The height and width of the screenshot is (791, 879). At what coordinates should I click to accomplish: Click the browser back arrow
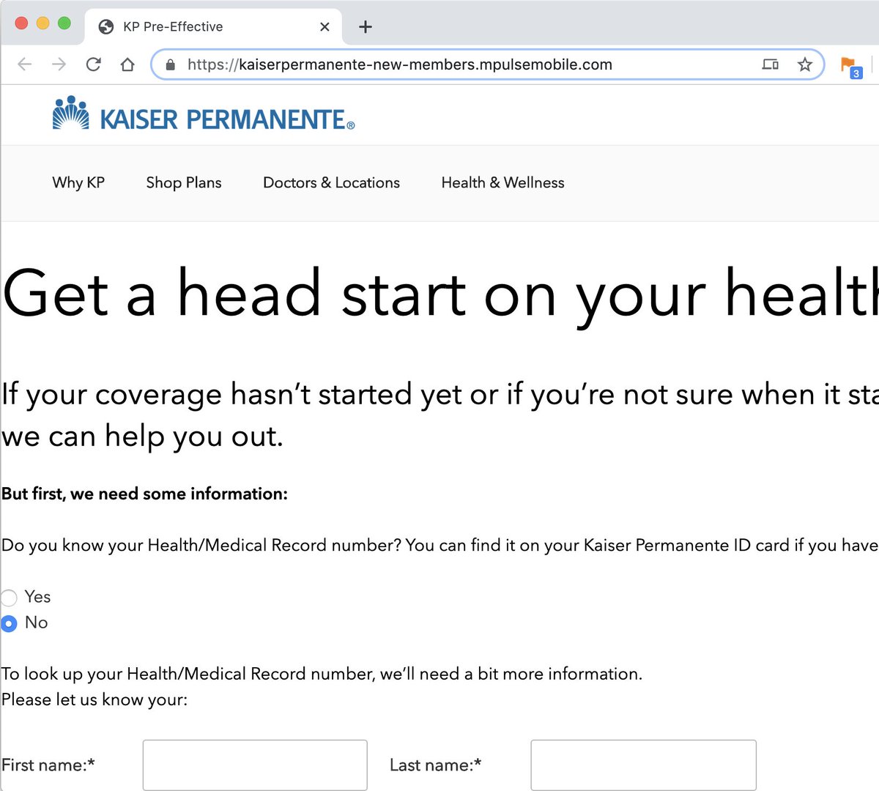[25, 64]
